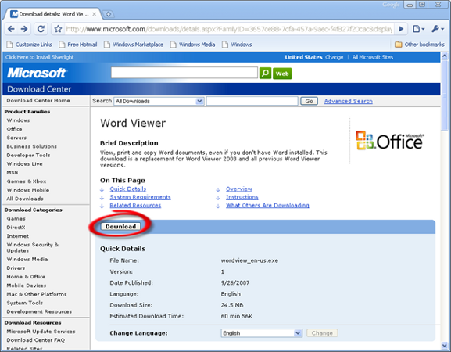Click the arrow icon beside Instructions
This screenshot has height=352, width=451.
coord(218,198)
